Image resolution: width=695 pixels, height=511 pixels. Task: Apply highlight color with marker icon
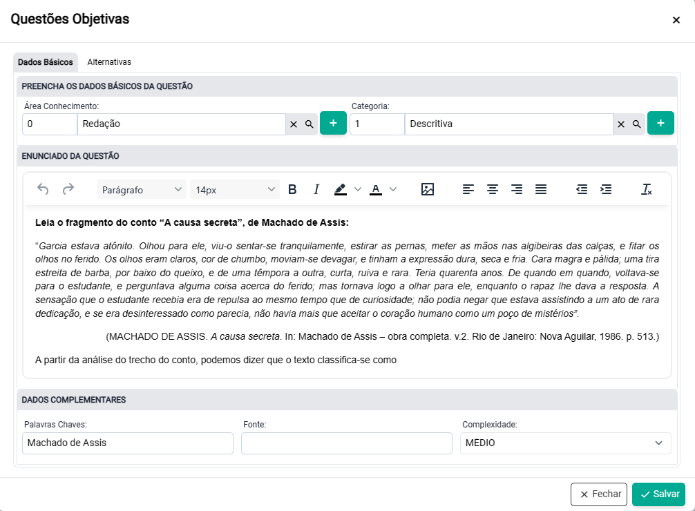click(341, 190)
